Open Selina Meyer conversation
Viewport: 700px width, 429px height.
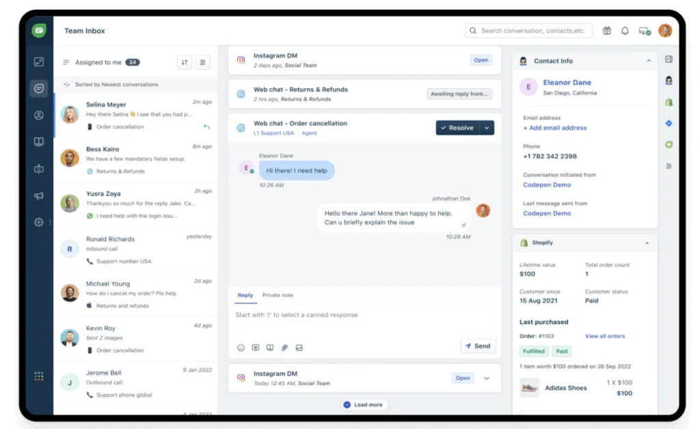[x=136, y=115]
